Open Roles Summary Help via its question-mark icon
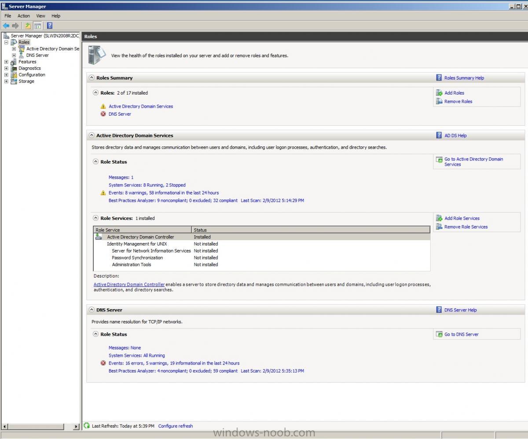This screenshot has height=439, width=528. pos(439,77)
